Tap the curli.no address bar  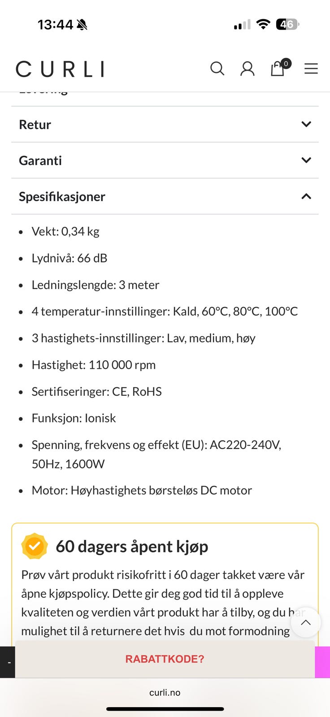tap(165, 692)
